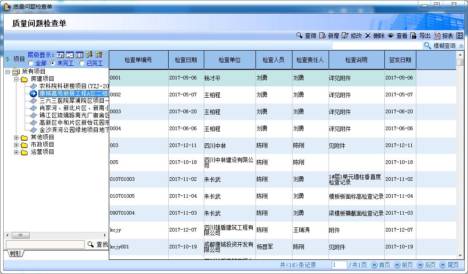Click the 检查日期 column header

[186, 60]
